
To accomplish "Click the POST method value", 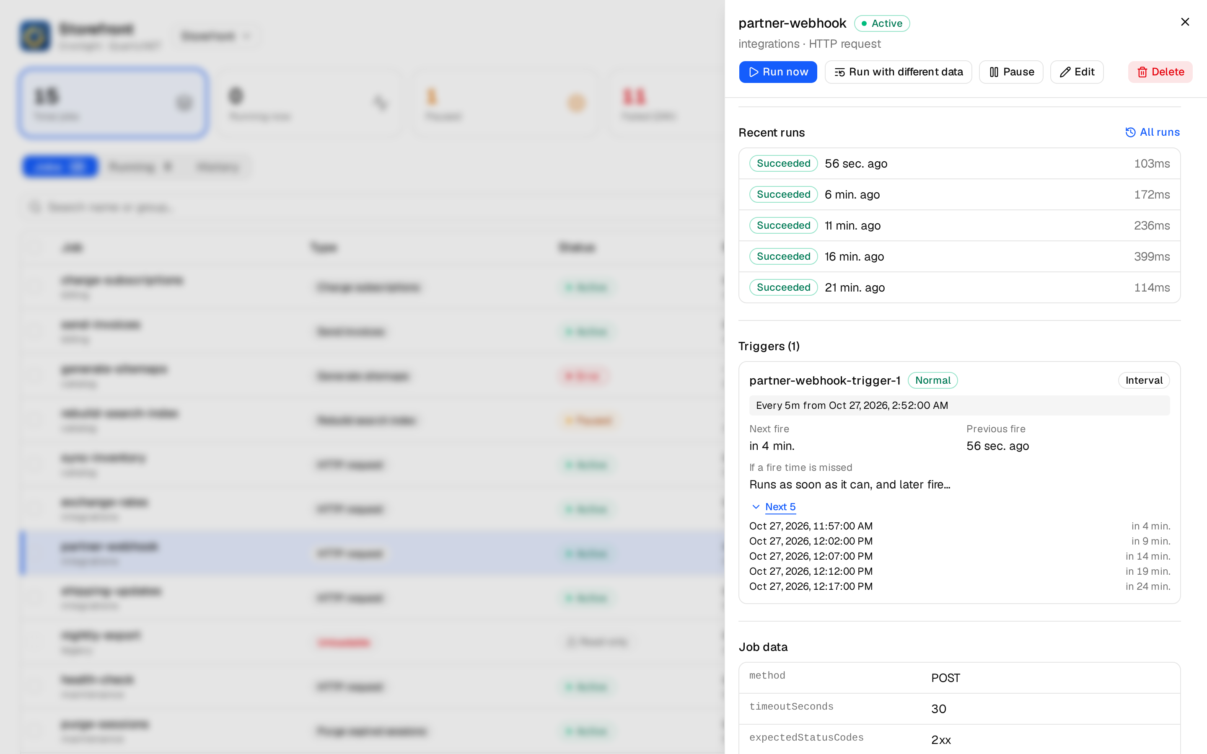I will tap(945, 678).
